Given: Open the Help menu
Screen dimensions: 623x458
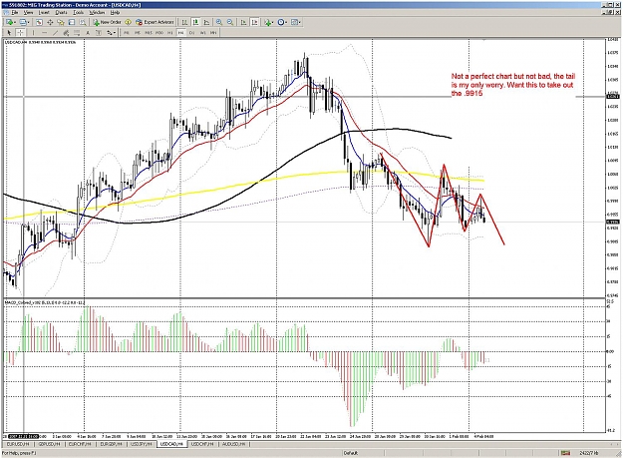Looking at the screenshot, I should pos(115,12).
